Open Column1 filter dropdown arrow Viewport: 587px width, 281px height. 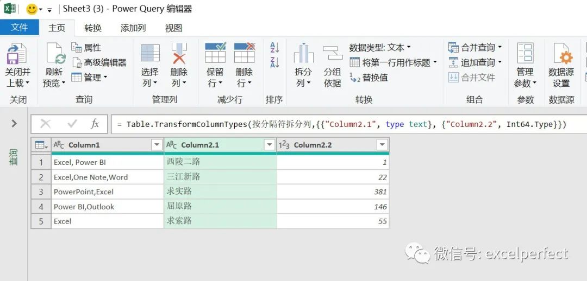tap(156, 145)
